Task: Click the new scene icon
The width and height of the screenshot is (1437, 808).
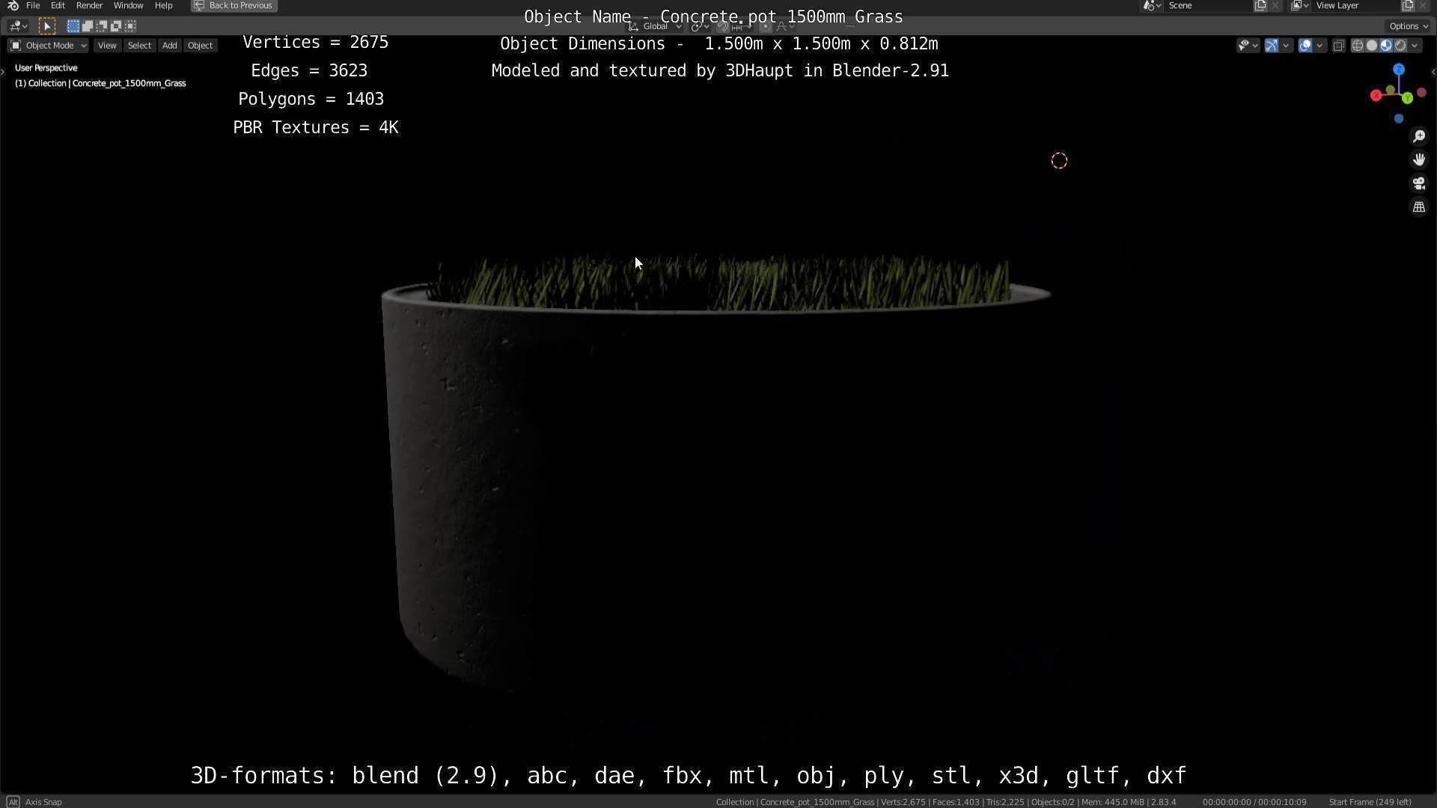Action: 1260,5
